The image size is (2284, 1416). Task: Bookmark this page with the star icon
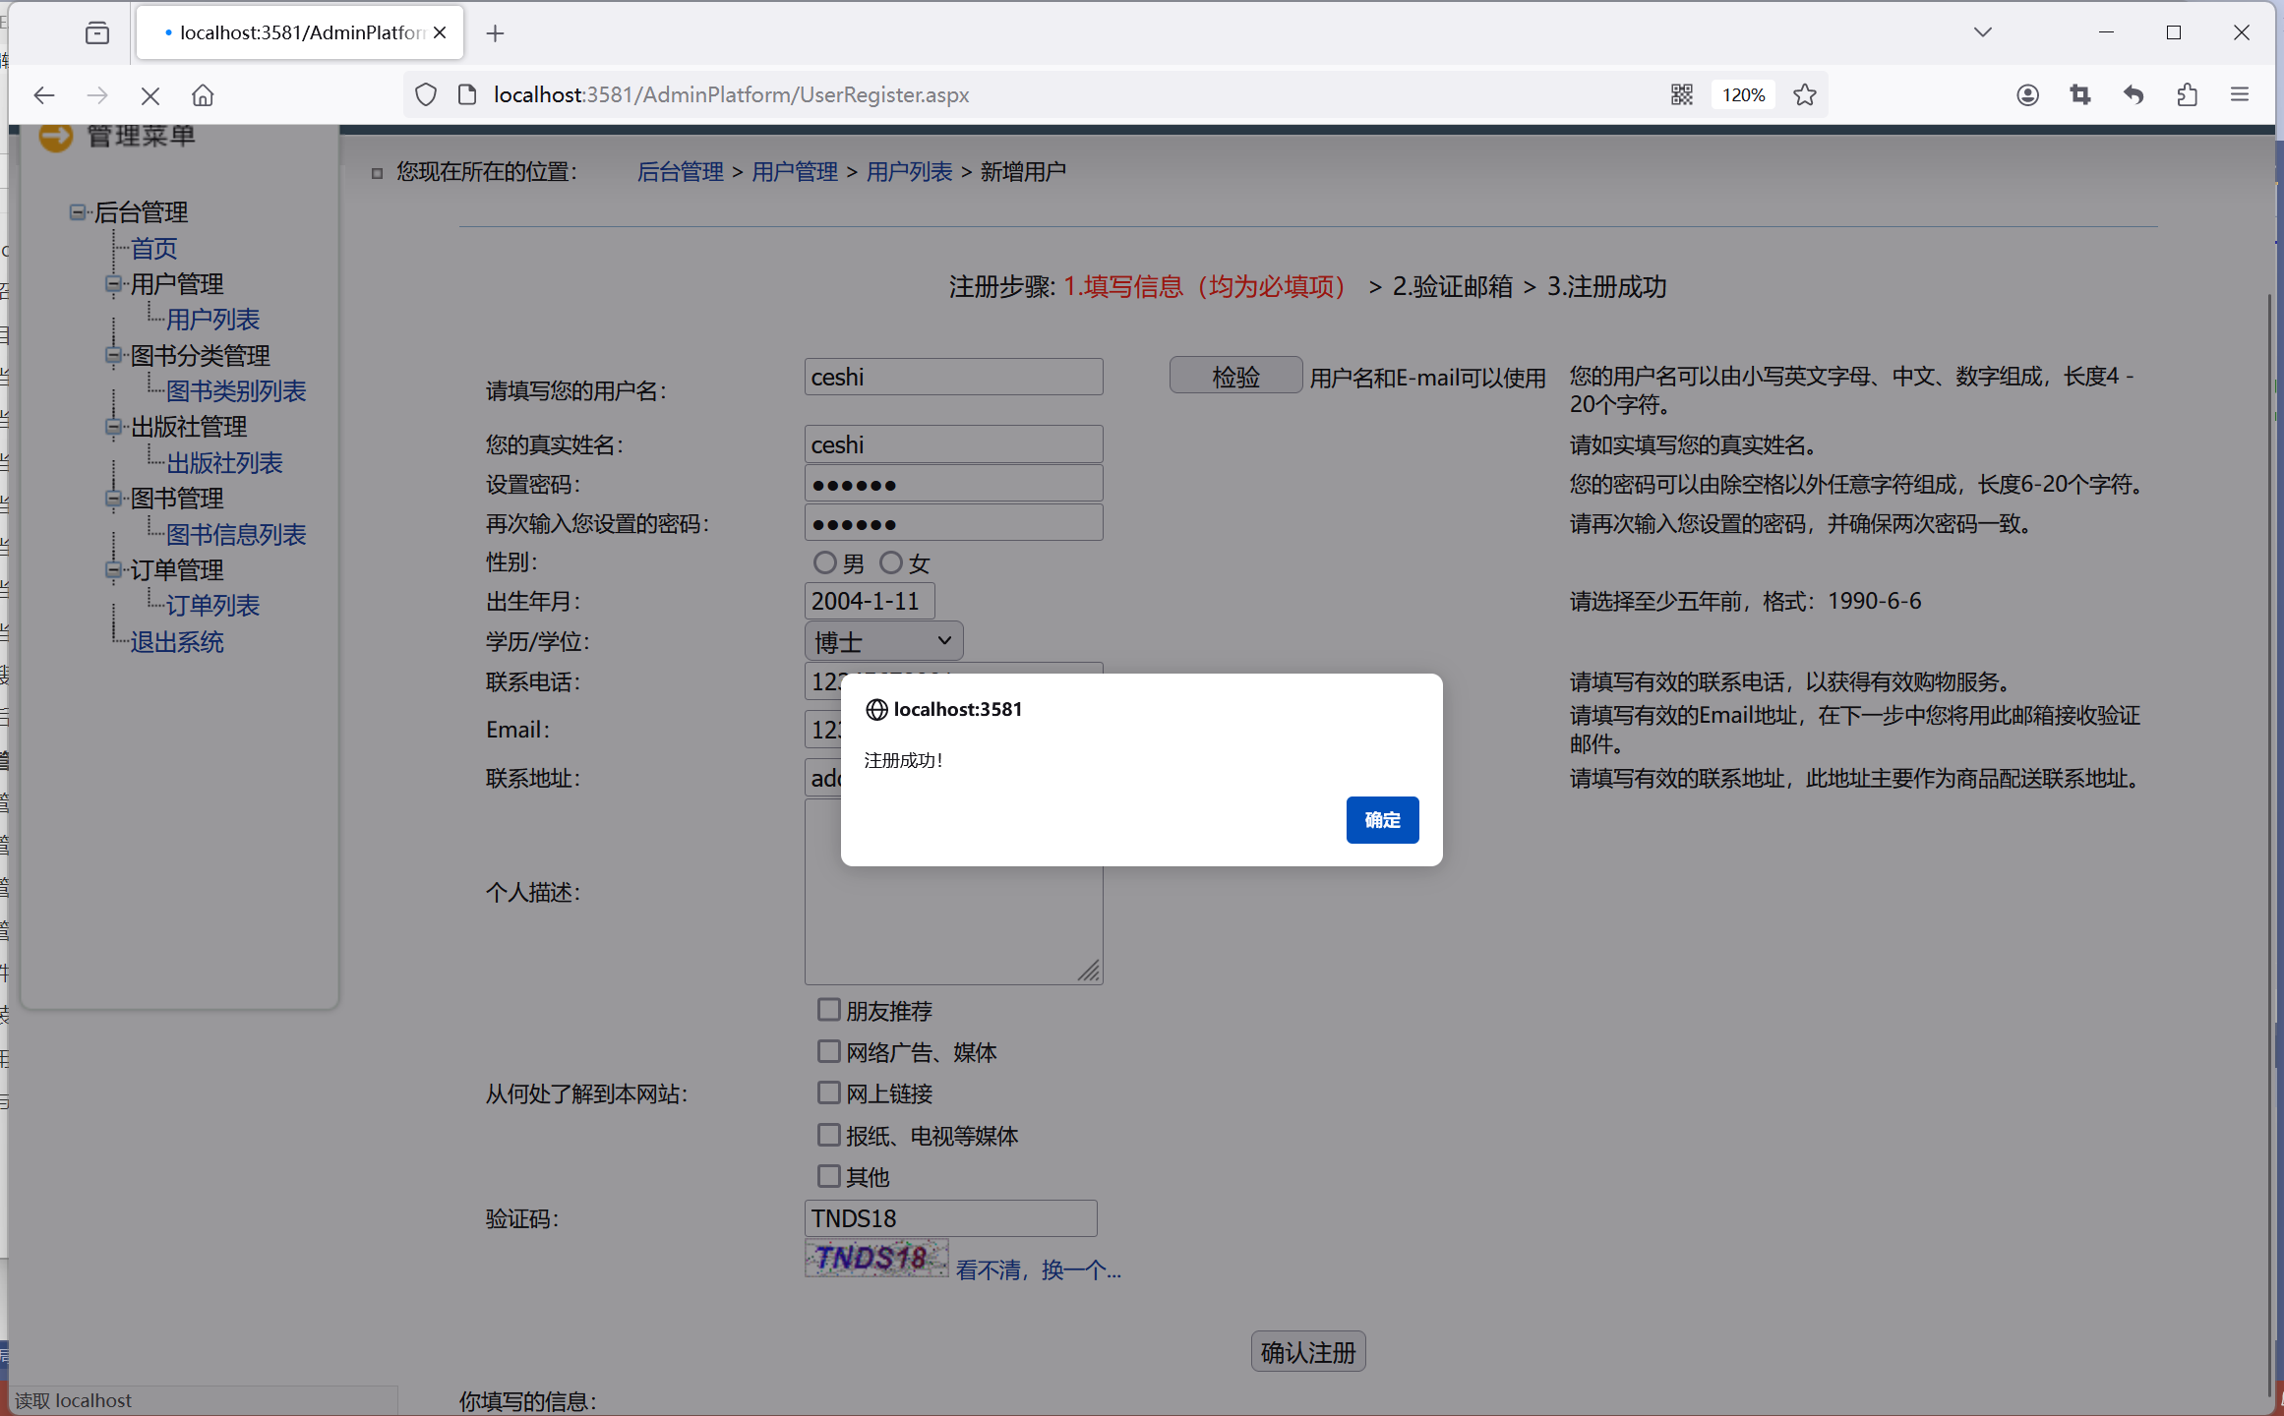(1805, 94)
